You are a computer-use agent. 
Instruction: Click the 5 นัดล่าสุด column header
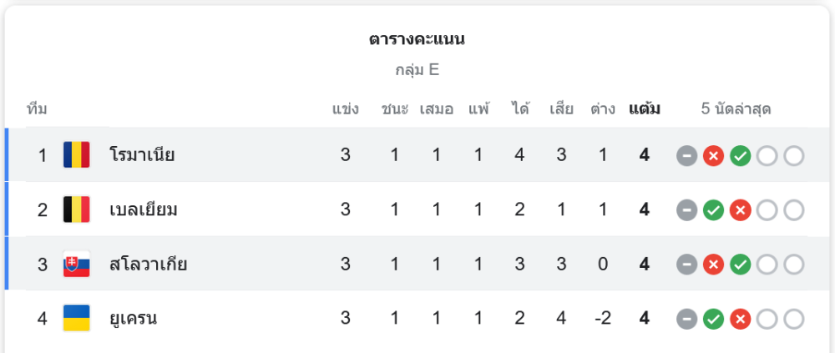tap(736, 108)
